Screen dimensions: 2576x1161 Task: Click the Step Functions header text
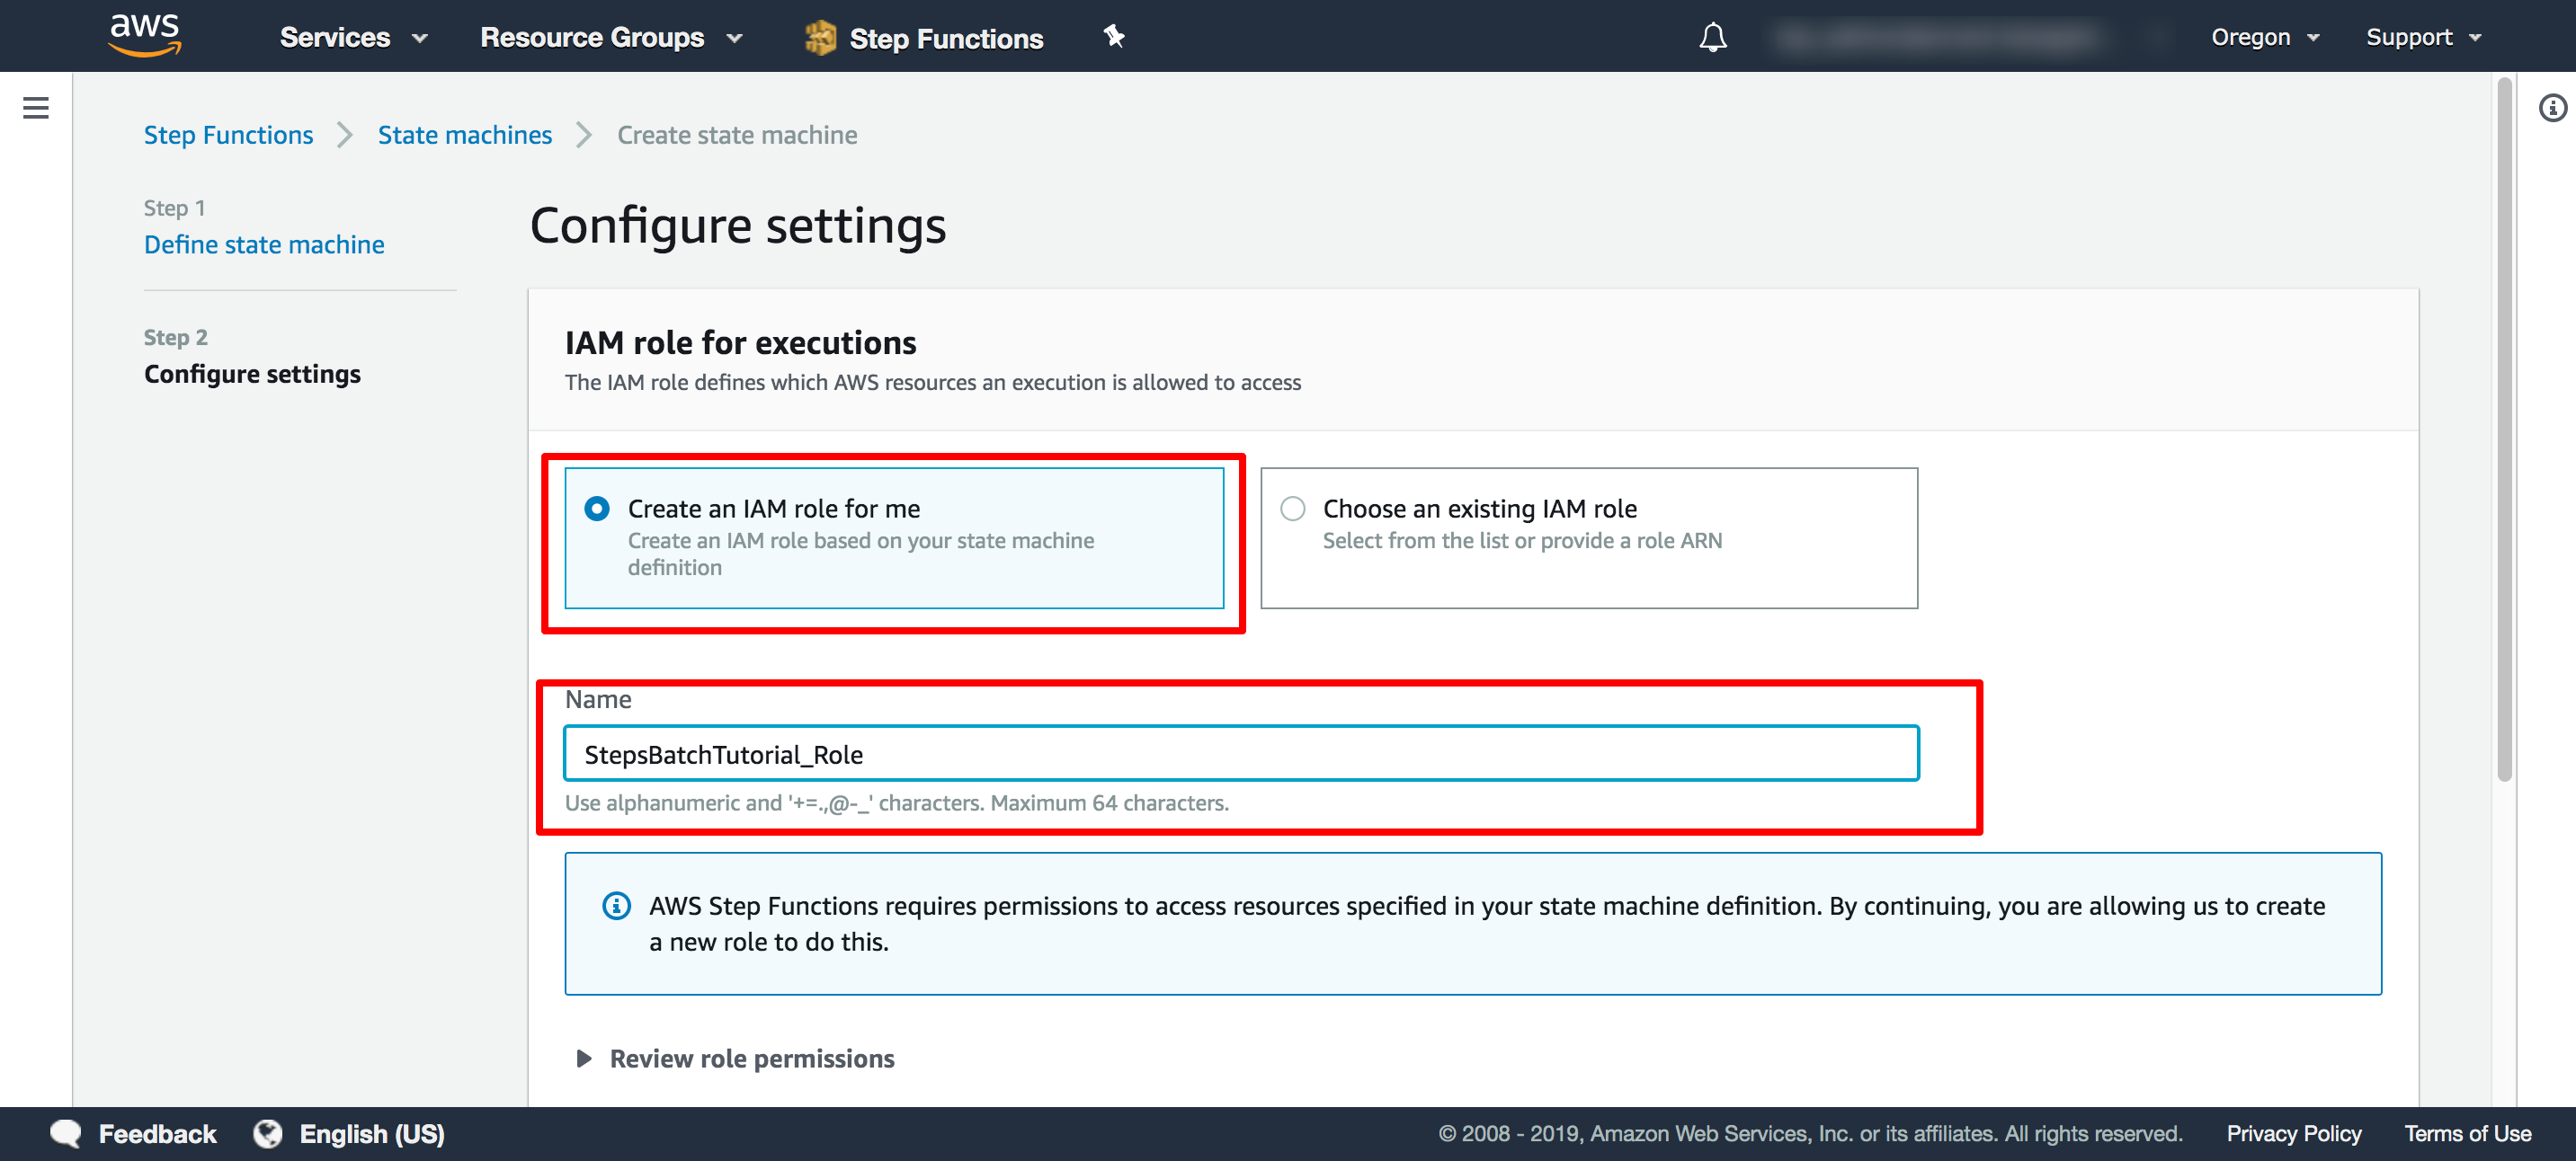[946, 38]
